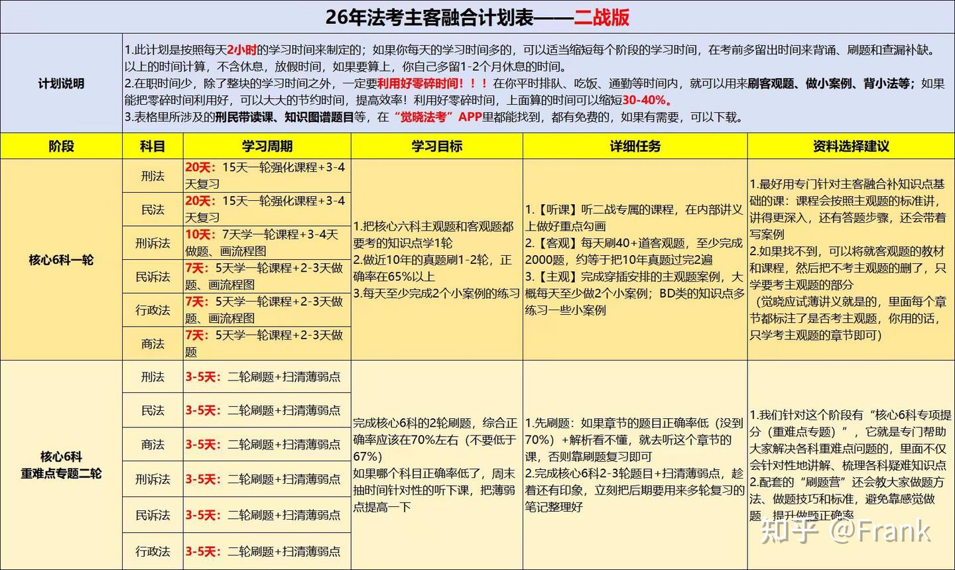Screen dimensions: 955x570
Task: Click 刑诉法 "10天：7天学一轮课程" cell
Action: pos(267,243)
